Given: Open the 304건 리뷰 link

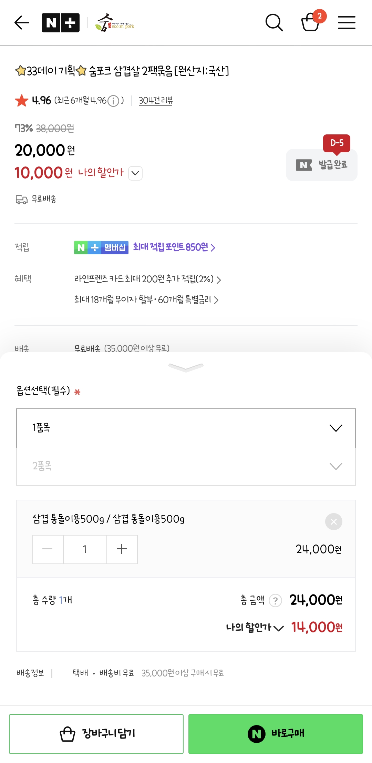Looking at the screenshot, I should pyautogui.click(x=155, y=101).
